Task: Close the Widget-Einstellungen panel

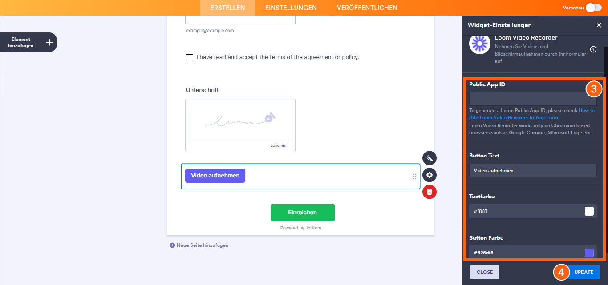Action: [599, 25]
